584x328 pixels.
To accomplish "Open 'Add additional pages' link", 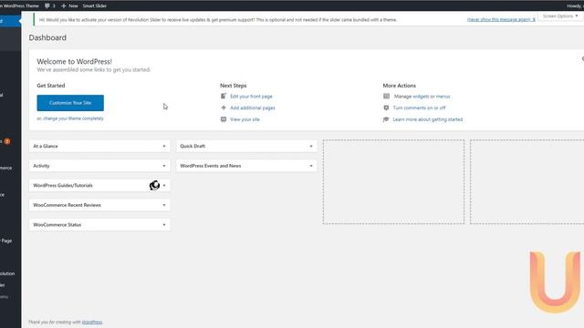I will click(253, 108).
